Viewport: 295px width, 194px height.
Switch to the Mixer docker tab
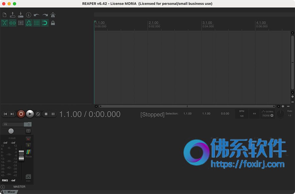point(11,192)
